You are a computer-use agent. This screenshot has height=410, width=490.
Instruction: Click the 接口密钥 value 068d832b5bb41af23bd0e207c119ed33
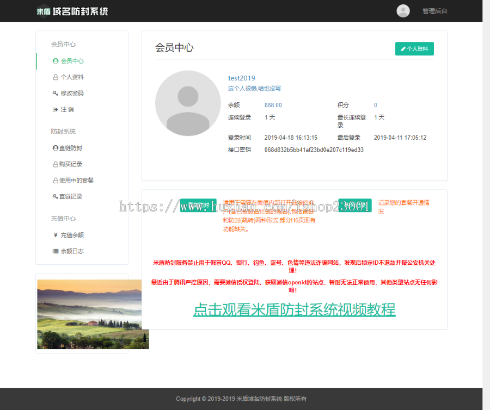click(314, 150)
